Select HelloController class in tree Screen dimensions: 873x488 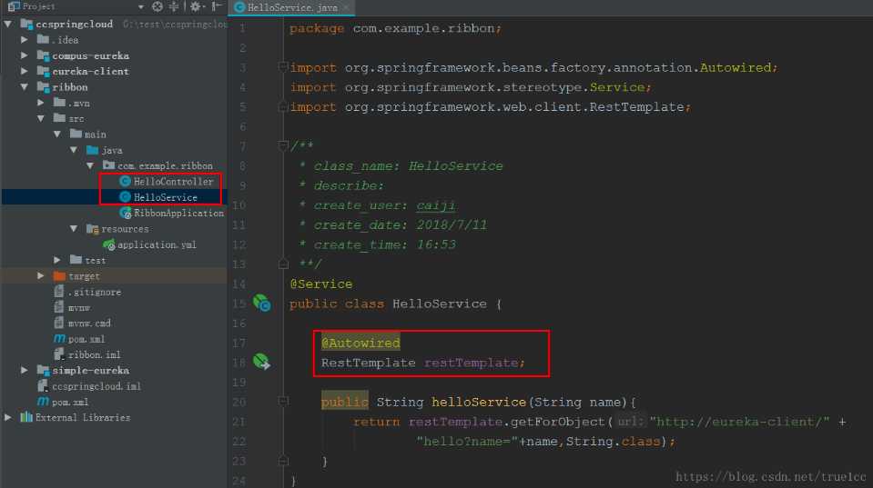173,181
